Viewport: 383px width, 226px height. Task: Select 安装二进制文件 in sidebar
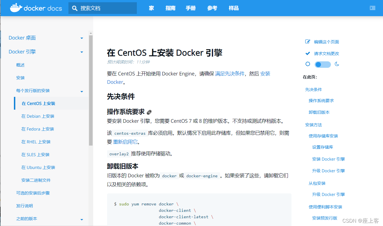(x=36, y=180)
